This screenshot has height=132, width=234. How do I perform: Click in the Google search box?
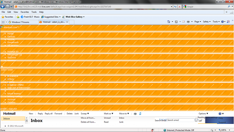[207, 7]
